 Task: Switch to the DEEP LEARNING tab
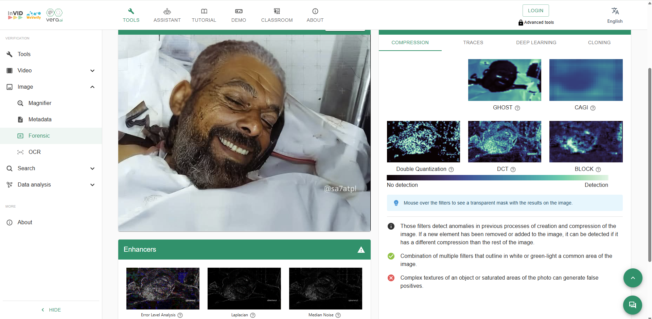pyautogui.click(x=536, y=42)
